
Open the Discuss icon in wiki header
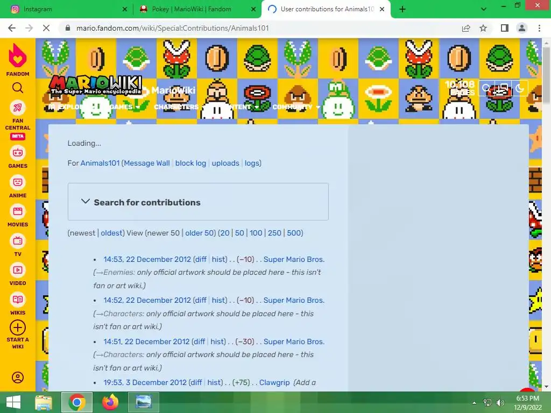503,89
